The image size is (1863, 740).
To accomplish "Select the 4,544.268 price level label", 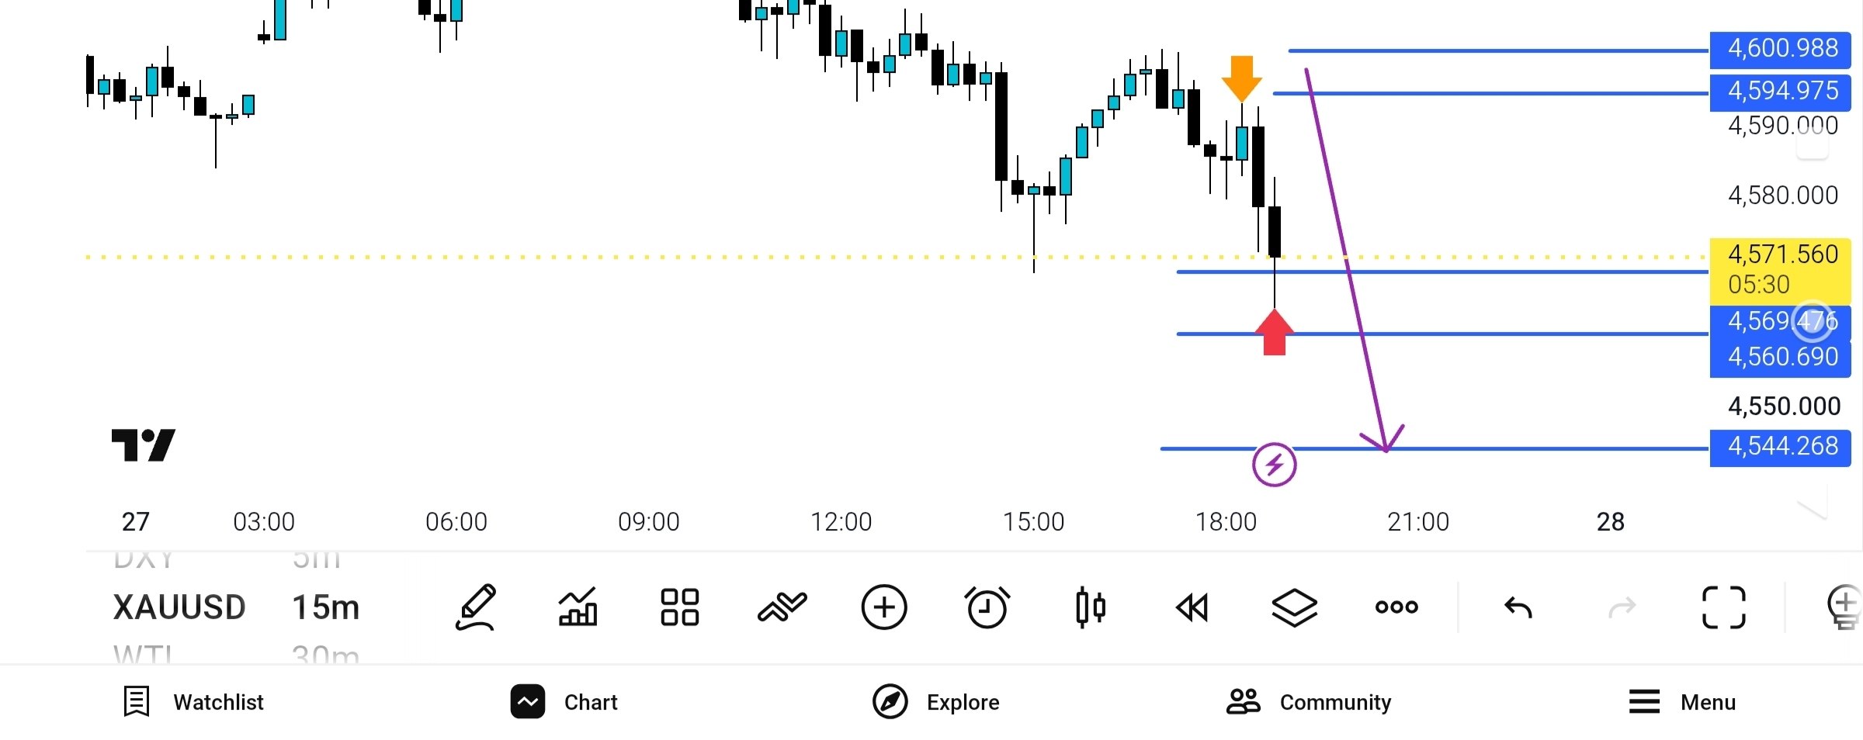I will (1780, 446).
